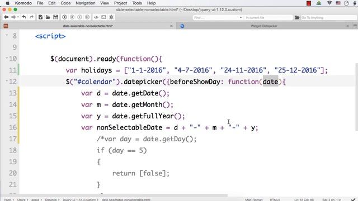Open the Apple menu
Viewport: 358px width, 201px height.
pos(7,3)
